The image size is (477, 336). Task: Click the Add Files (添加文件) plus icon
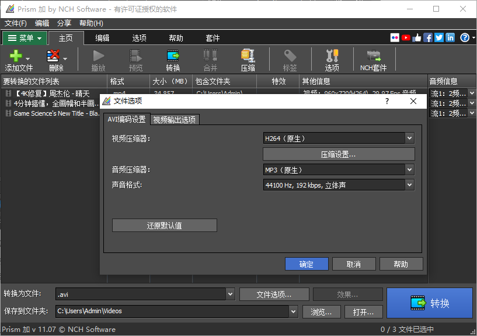point(16,56)
